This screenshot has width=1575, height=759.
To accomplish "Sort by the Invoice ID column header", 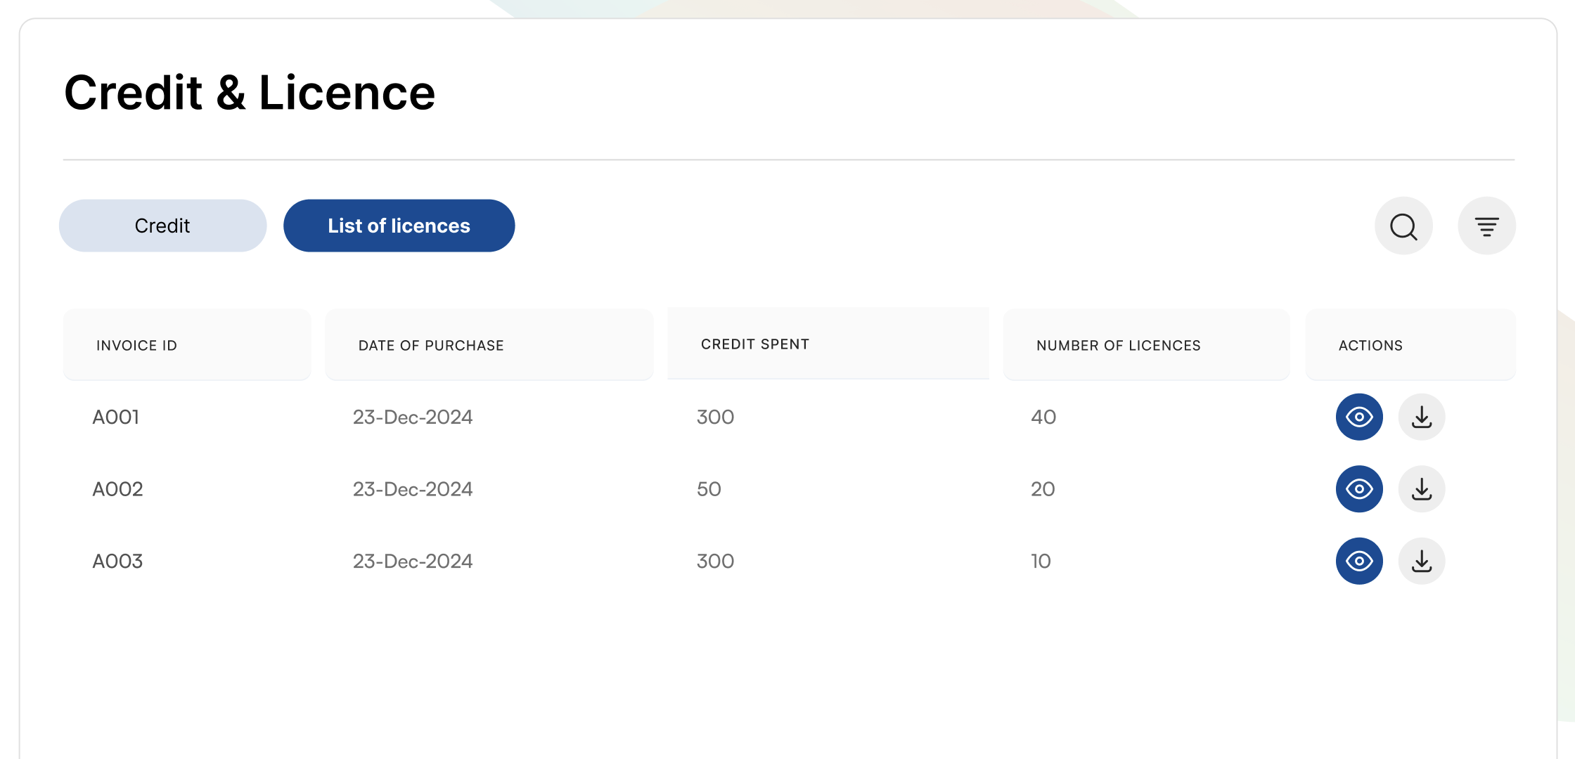I will [137, 345].
